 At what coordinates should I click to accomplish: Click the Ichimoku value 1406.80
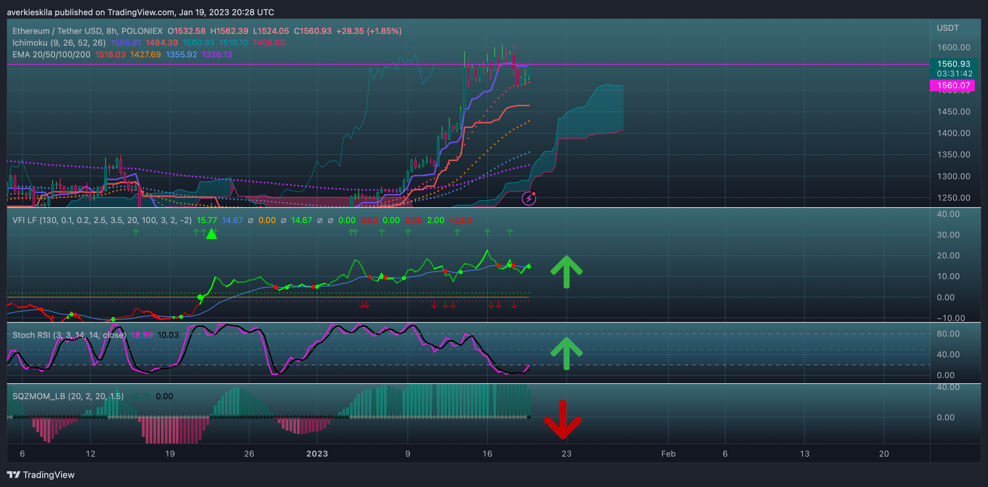pos(269,43)
